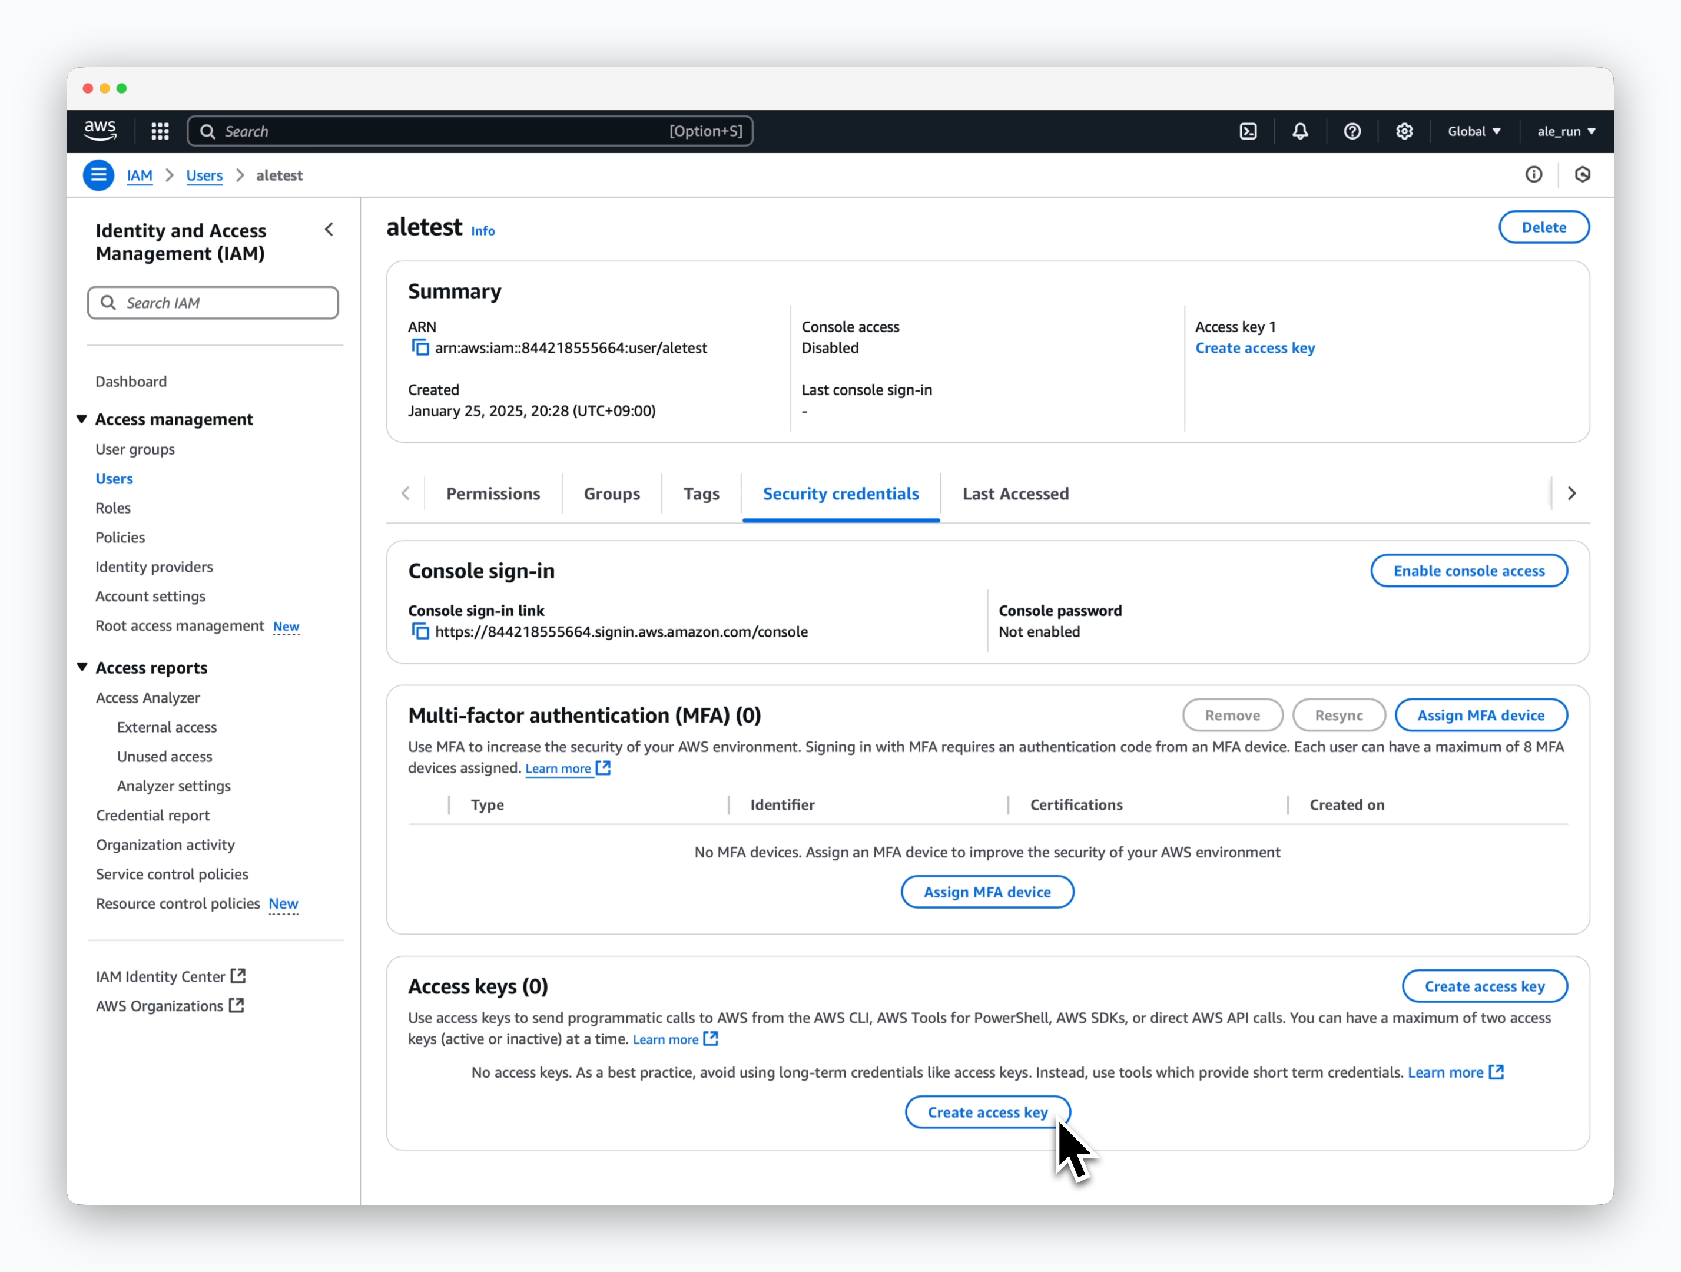Show more tabs with the right chevron
The height and width of the screenshot is (1272, 1681).
click(x=1571, y=493)
